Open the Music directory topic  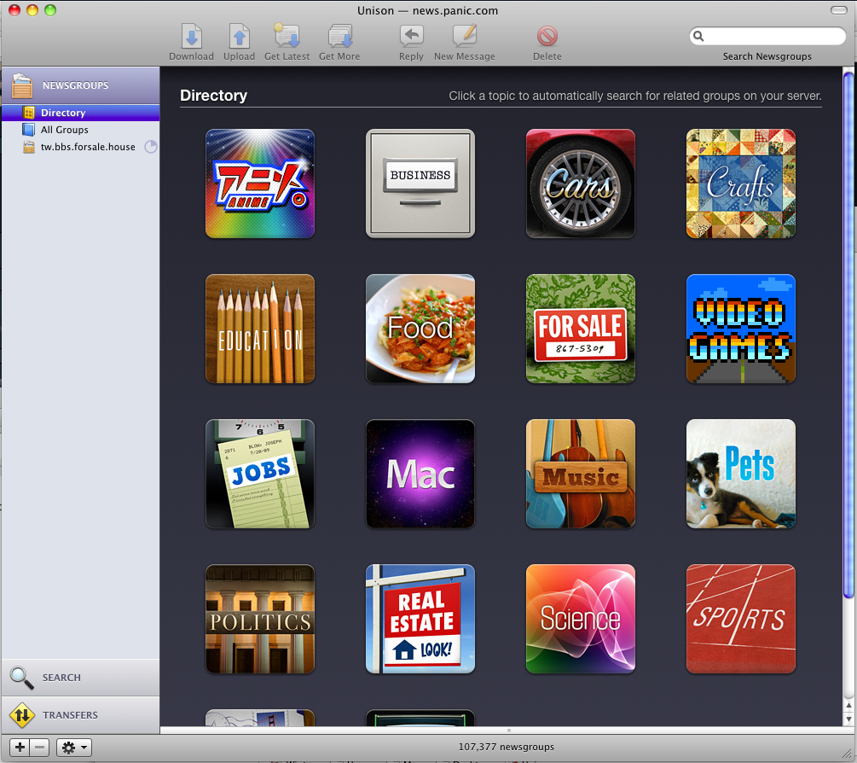581,474
